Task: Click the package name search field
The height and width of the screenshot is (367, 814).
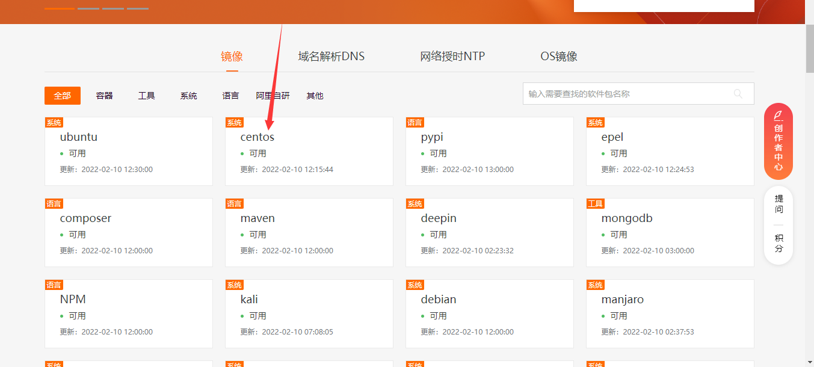Action: [x=638, y=94]
